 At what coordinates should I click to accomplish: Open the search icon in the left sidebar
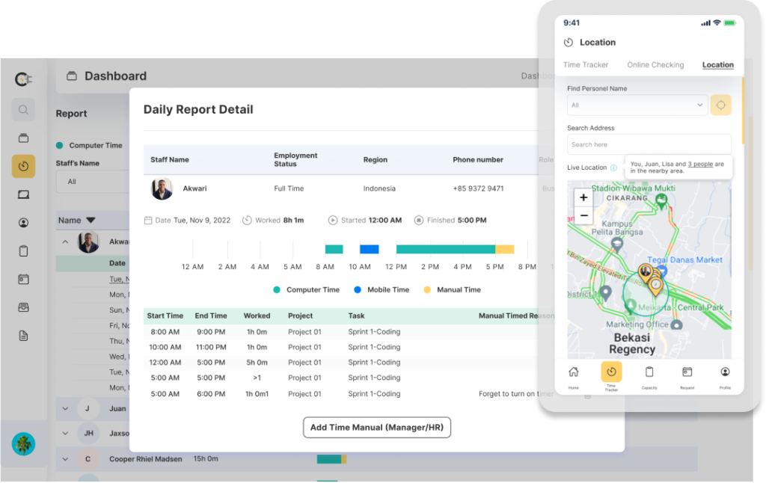point(23,109)
